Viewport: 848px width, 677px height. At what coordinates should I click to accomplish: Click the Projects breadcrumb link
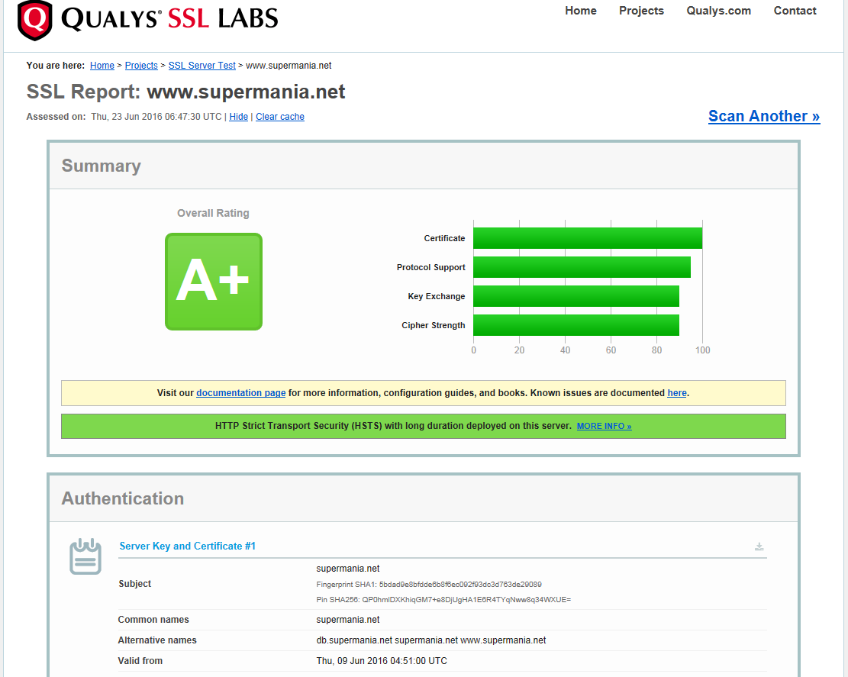(x=141, y=66)
